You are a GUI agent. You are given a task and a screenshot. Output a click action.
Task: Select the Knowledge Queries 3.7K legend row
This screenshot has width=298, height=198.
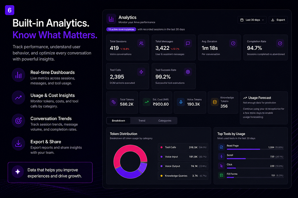click(183, 176)
